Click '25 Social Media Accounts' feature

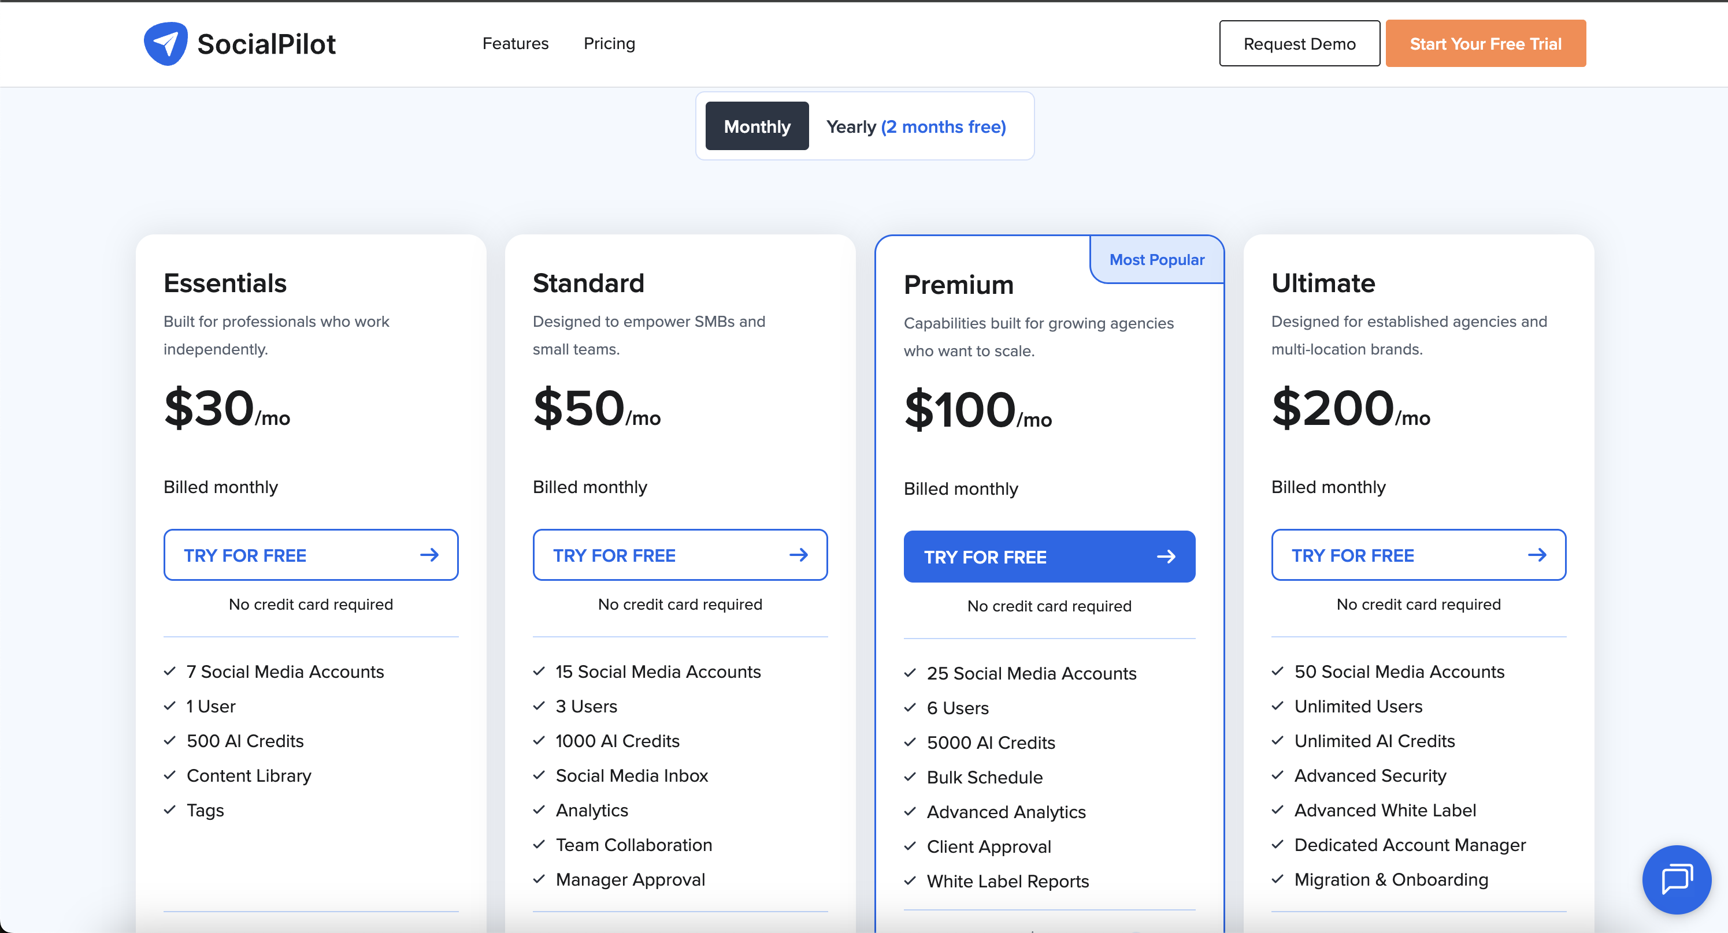1032,673
